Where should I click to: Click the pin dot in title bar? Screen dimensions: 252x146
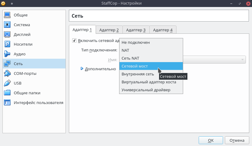point(12,4)
